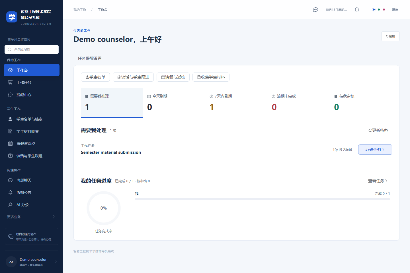410x273 pixels.
Task: Click the 谈话与学生跟进 shortcut button above the tabs
Action: [x=133, y=77]
